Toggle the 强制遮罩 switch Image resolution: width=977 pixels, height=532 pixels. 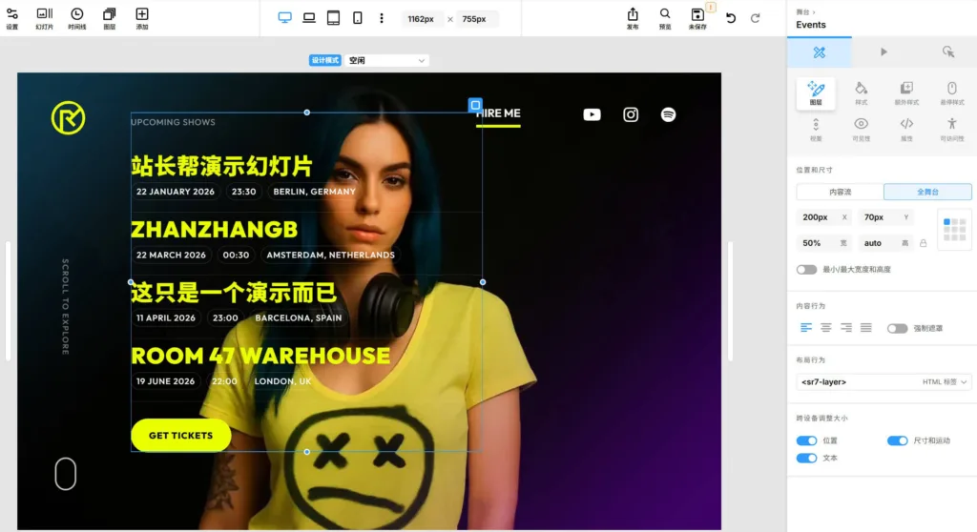click(897, 328)
